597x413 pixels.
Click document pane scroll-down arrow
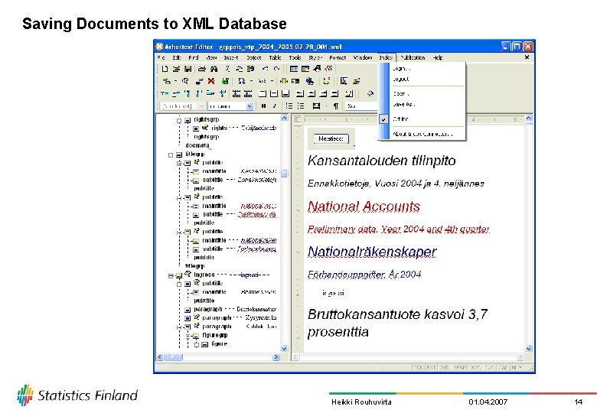coord(528,348)
